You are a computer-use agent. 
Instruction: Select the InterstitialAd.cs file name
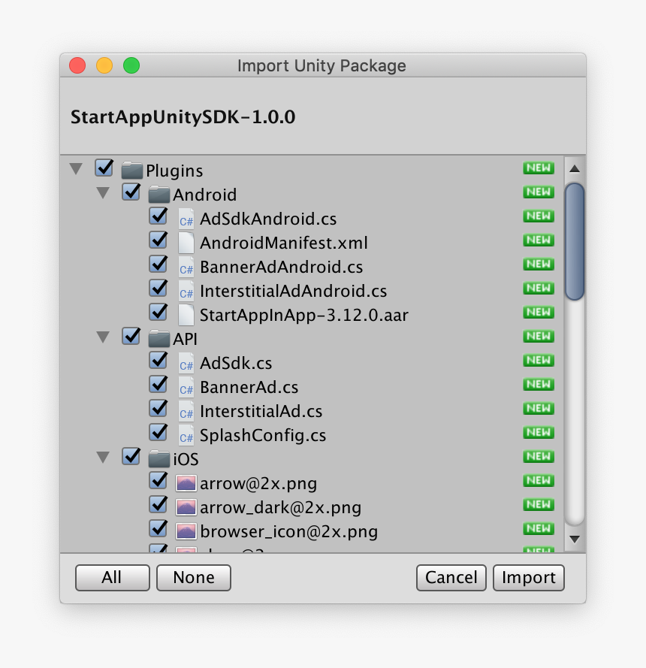click(x=261, y=412)
